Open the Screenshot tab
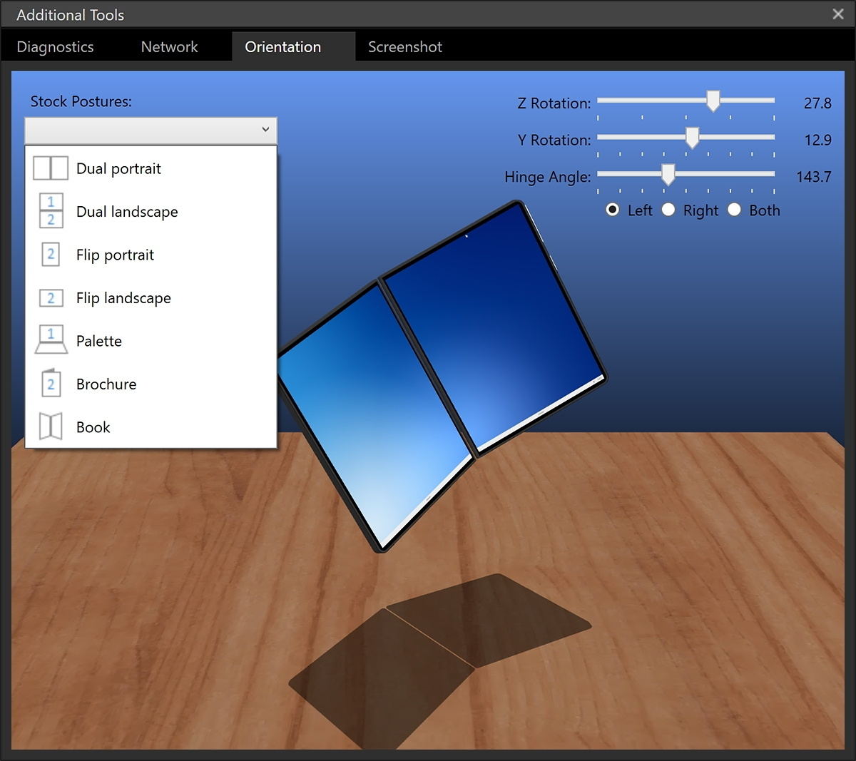Image resolution: width=856 pixels, height=761 pixels. (x=405, y=47)
